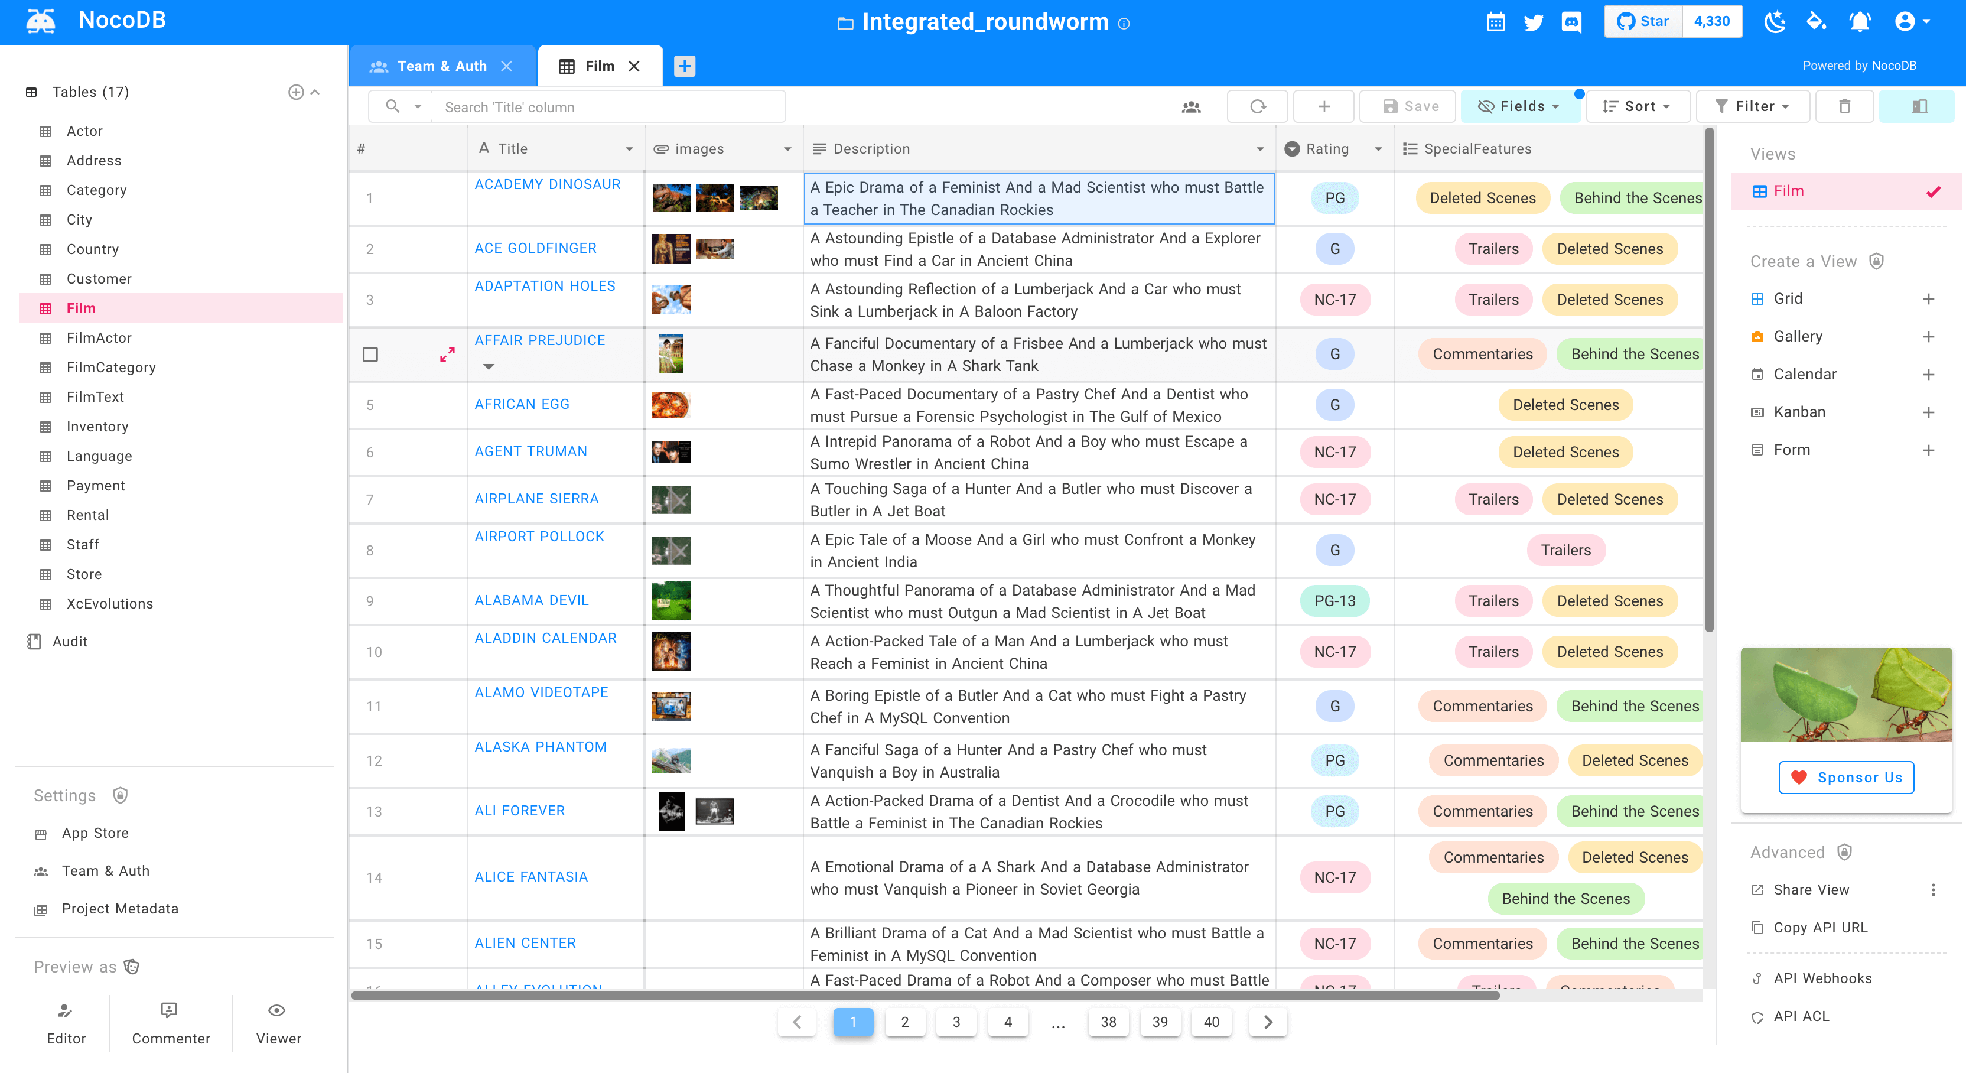Viewport: 1966px width, 1073px height.
Task: Click the Fields configuration icon
Action: coord(1521,107)
